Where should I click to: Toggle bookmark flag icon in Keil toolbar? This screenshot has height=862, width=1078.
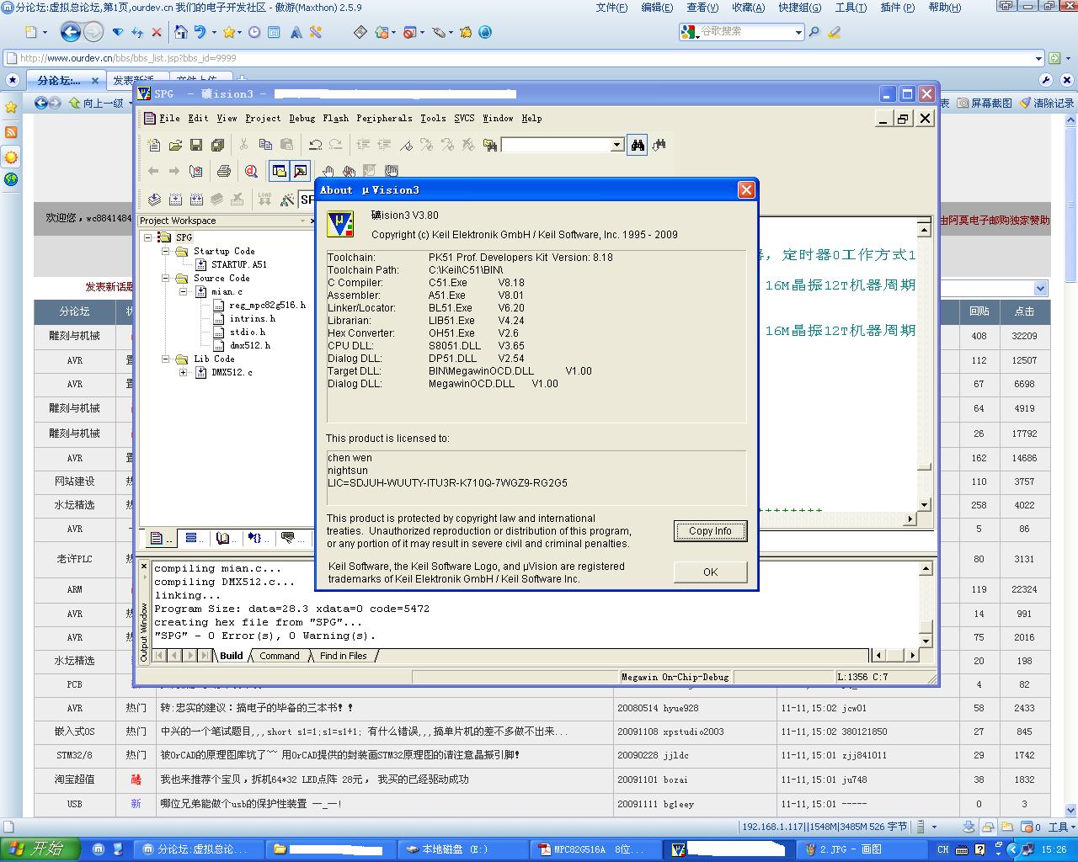(406, 145)
